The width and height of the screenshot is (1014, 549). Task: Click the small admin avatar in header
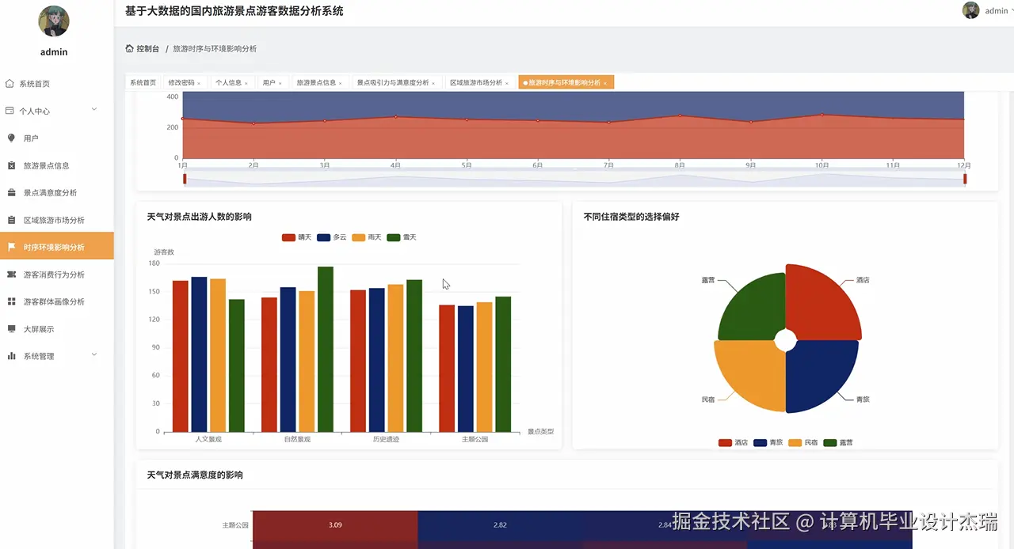[x=970, y=10]
